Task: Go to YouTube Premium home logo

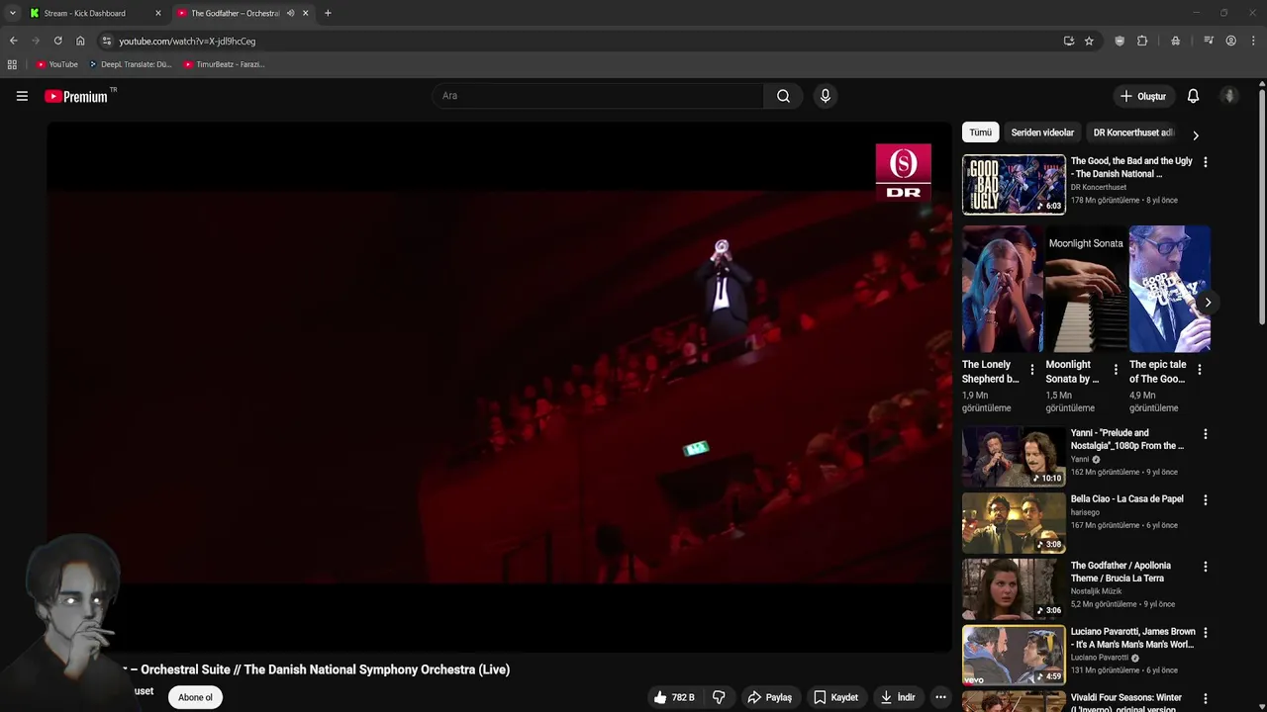Action: pyautogui.click(x=76, y=96)
